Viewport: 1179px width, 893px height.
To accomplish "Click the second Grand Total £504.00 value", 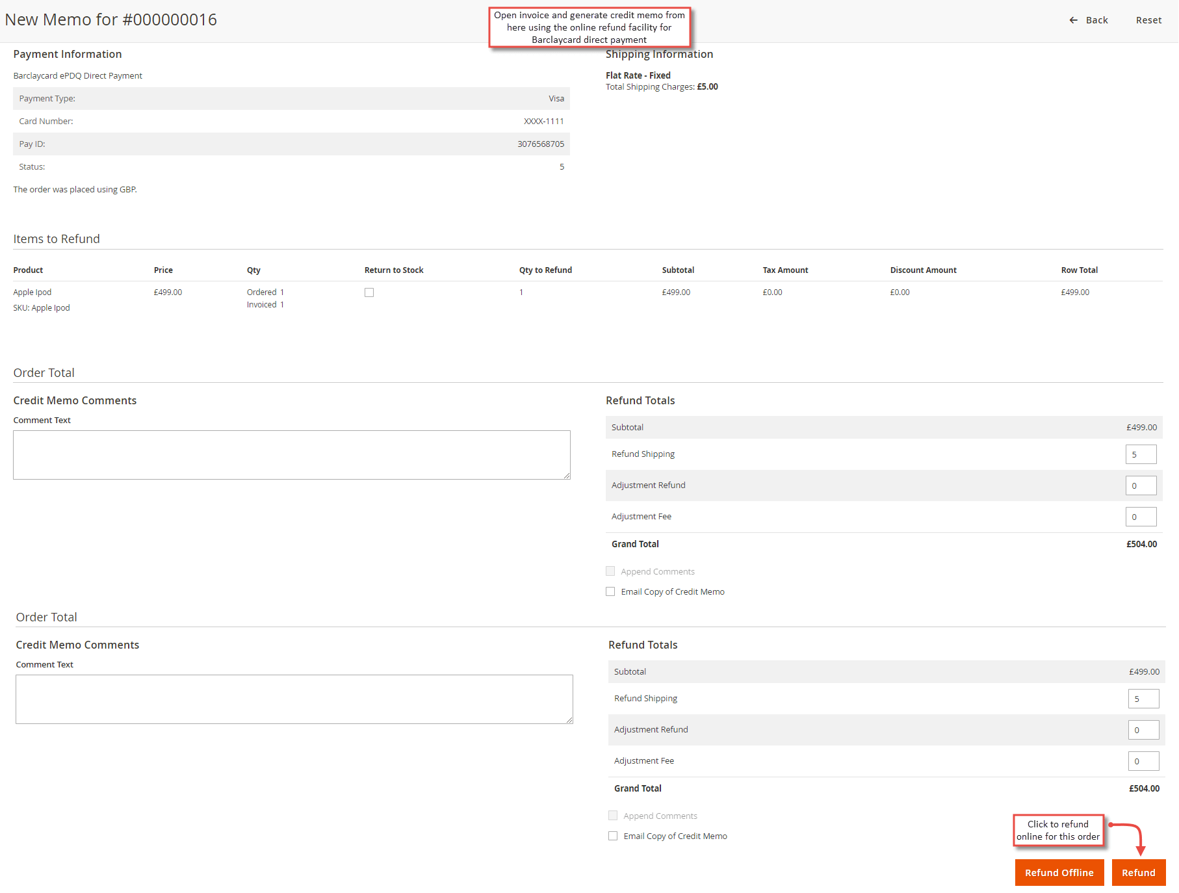I will tap(1144, 788).
